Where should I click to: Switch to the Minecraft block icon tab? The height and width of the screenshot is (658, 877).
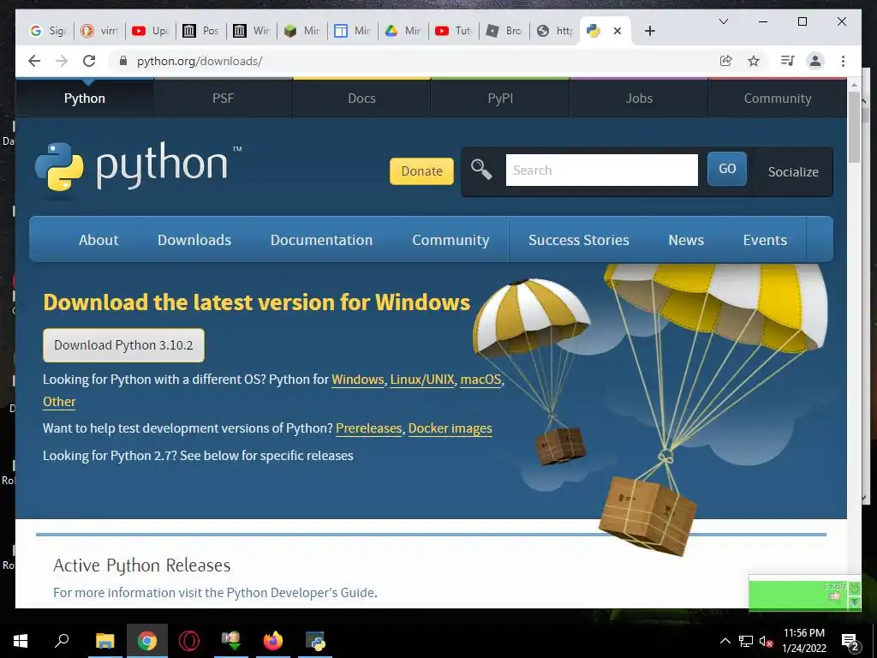click(x=301, y=31)
